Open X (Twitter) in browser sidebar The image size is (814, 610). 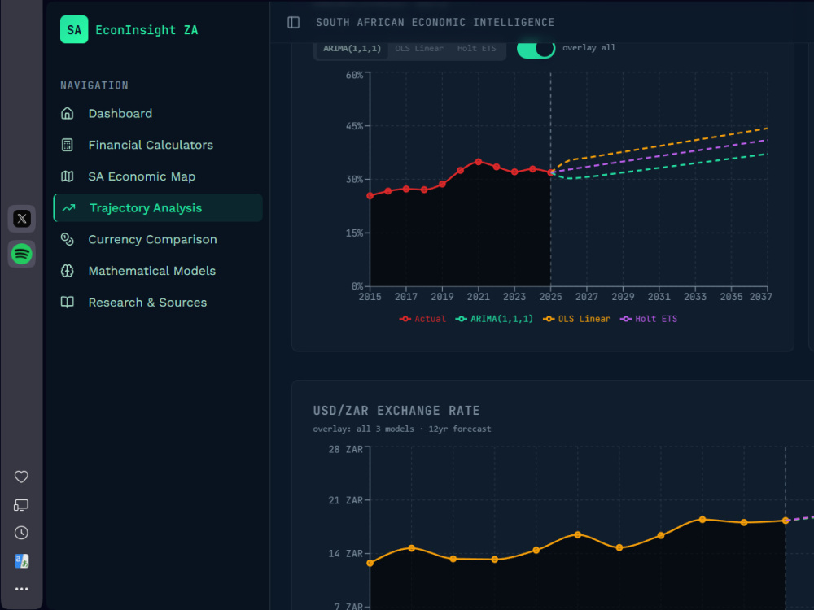[x=22, y=219]
